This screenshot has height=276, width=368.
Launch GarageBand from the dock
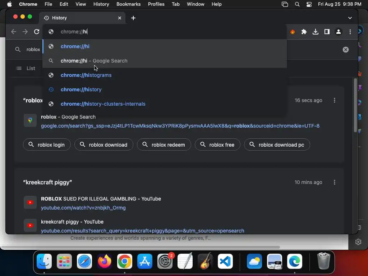205,261
